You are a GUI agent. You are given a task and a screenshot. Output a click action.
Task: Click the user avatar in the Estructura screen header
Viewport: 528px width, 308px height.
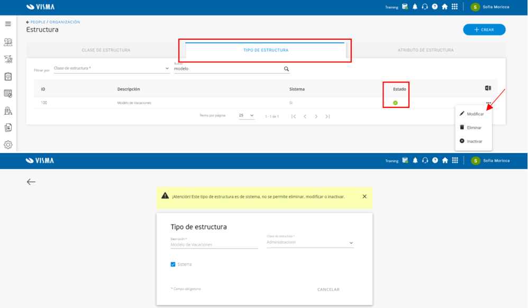(475, 7)
